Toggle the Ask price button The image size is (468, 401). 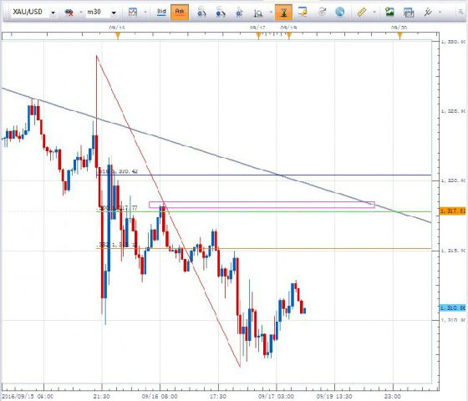(180, 12)
